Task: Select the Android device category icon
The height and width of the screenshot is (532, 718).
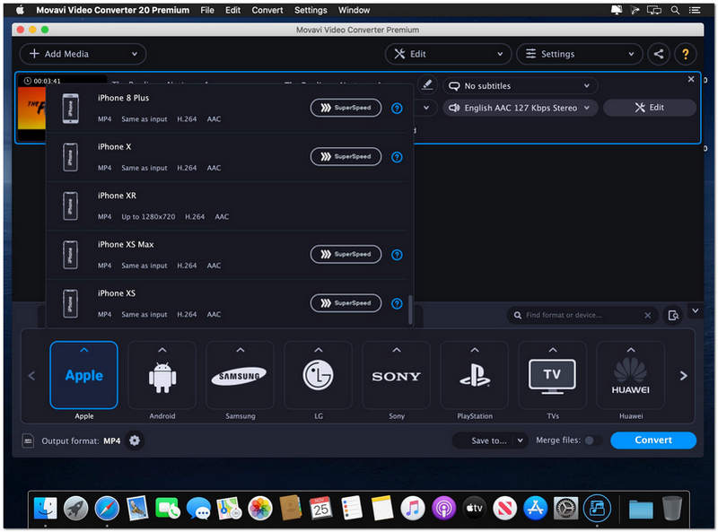Action: (x=162, y=375)
